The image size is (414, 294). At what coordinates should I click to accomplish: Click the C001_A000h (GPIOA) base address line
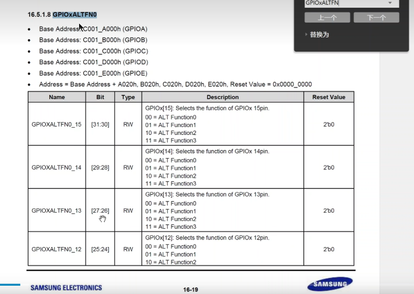[x=93, y=29]
